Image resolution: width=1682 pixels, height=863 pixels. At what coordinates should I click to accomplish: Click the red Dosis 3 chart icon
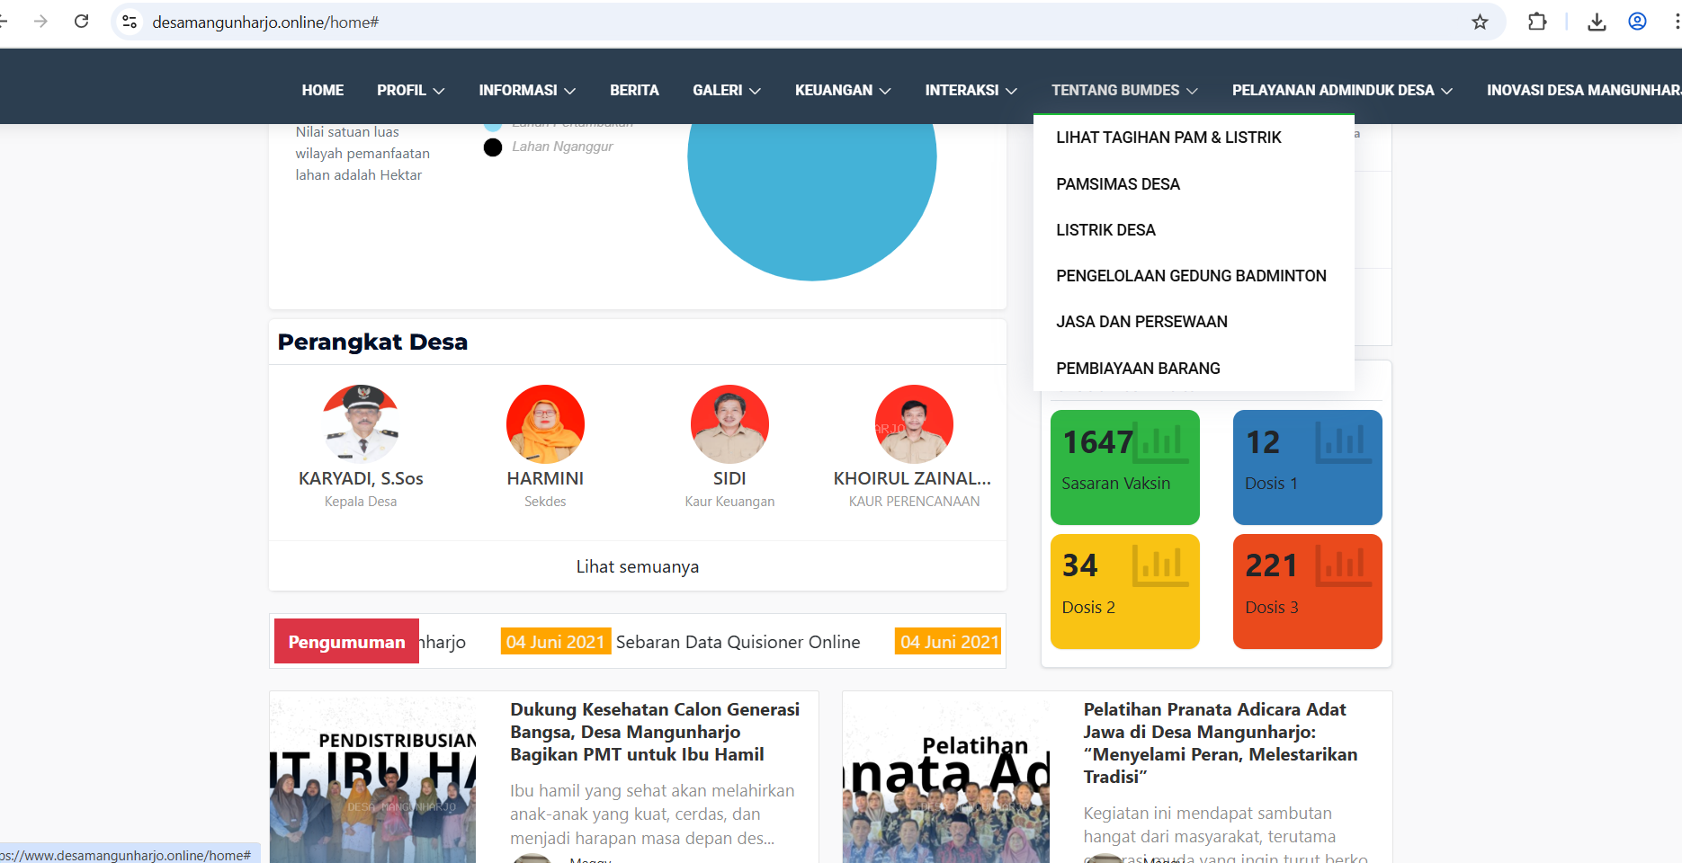pos(1344,565)
